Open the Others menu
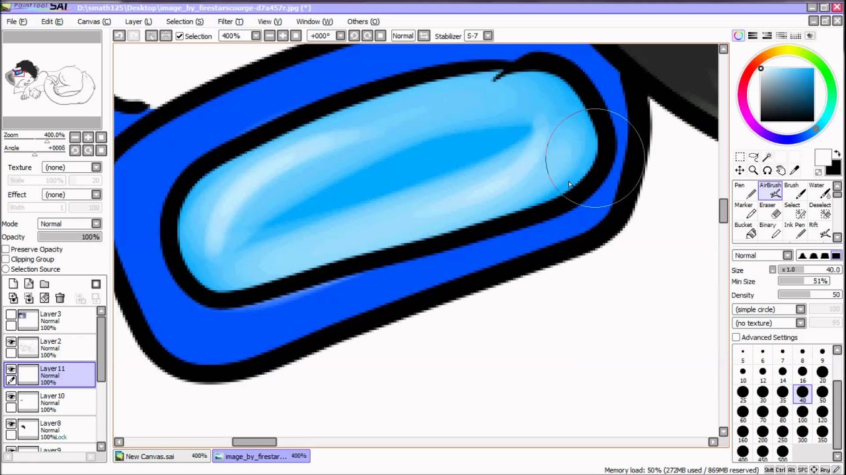 coord(363,21)
